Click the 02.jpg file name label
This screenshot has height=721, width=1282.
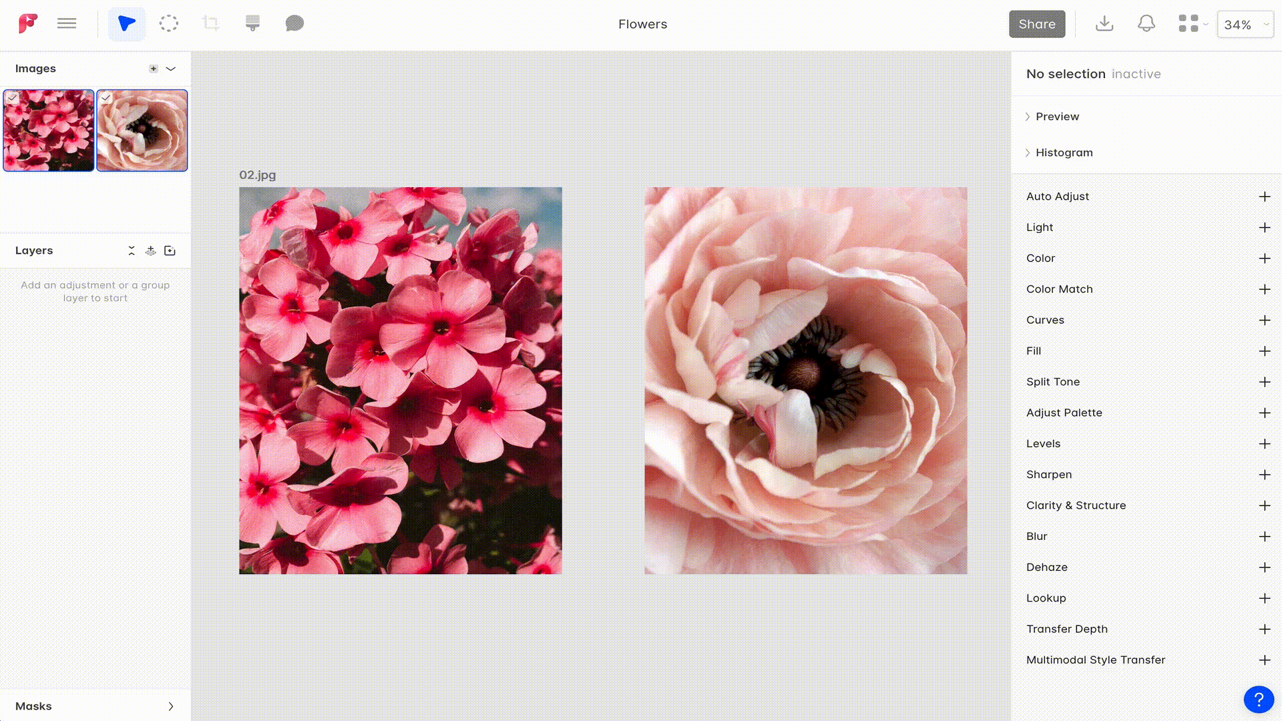258,175
